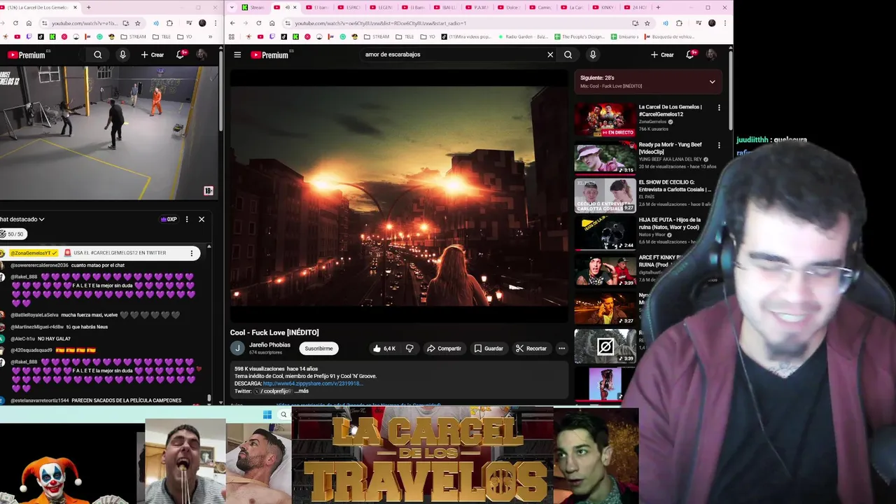Open extensions puzzle icon in right browser
Image resolution: width=896 pixels, height=504 pixels.
679,23
